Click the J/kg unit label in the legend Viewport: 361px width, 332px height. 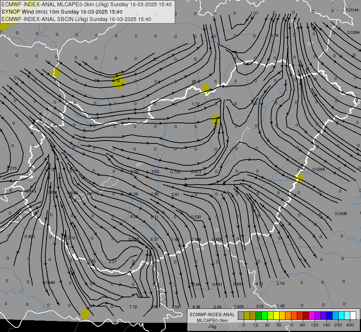tap(212, 326)
